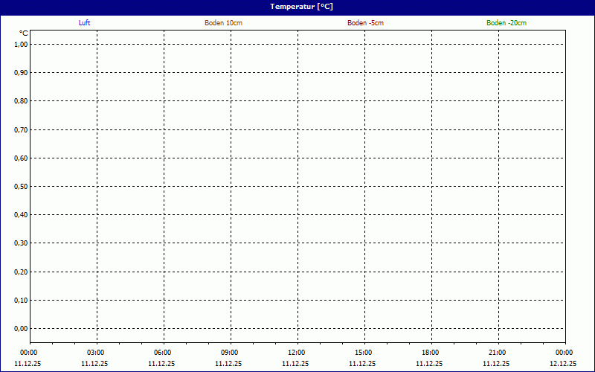
Task: Click the 06:00 time axis label
Action: [162, 353]
